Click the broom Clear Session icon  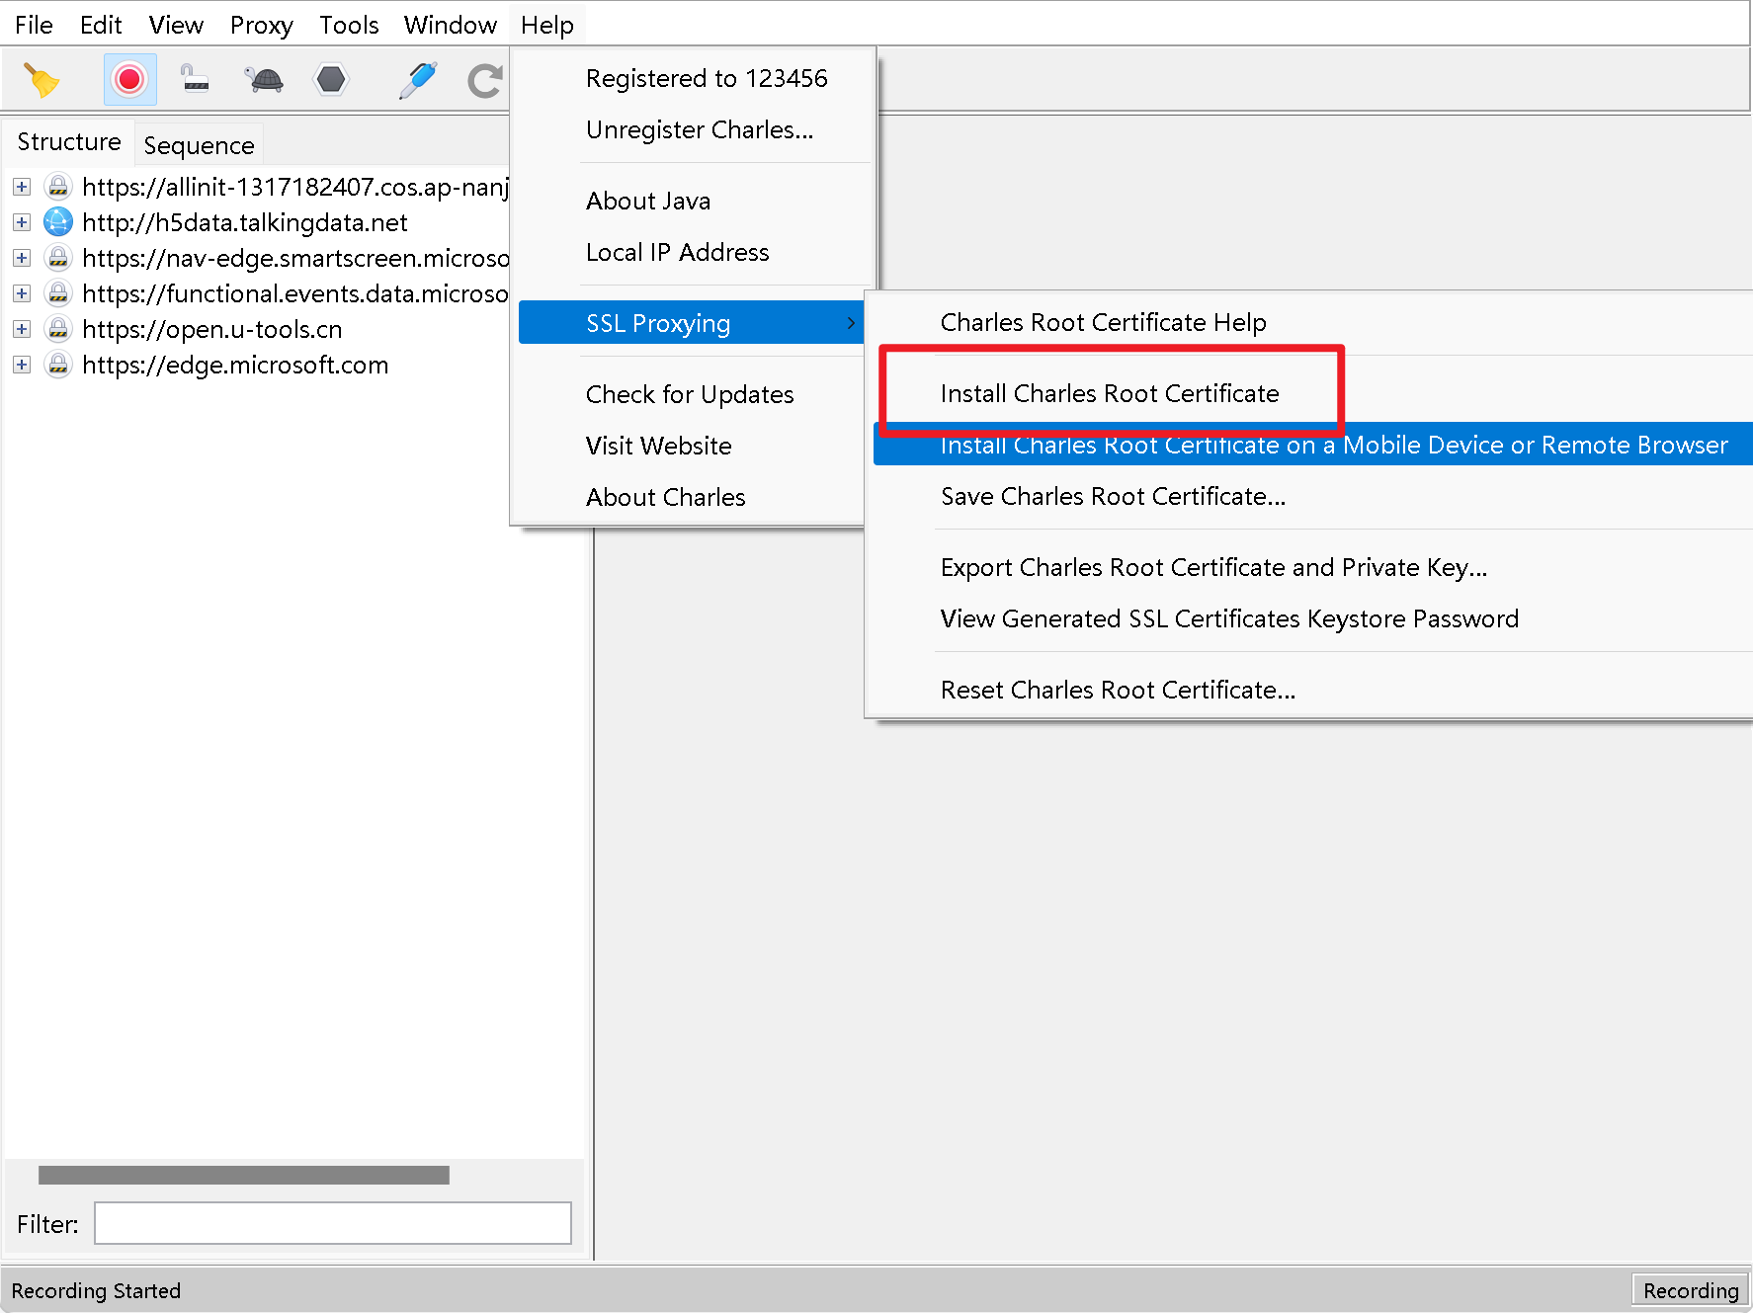42,80
